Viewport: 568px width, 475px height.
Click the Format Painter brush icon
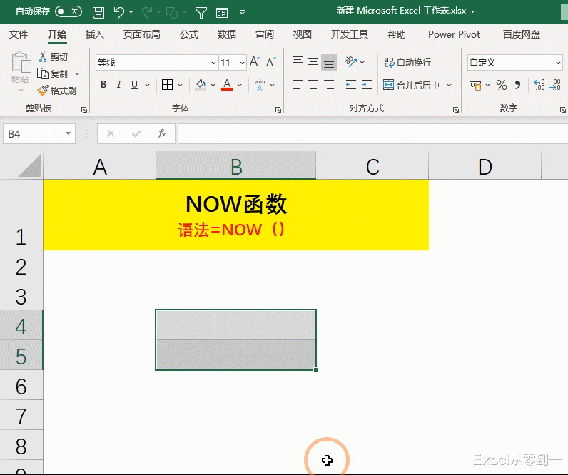pyautogui.click(x=43, y=91)
